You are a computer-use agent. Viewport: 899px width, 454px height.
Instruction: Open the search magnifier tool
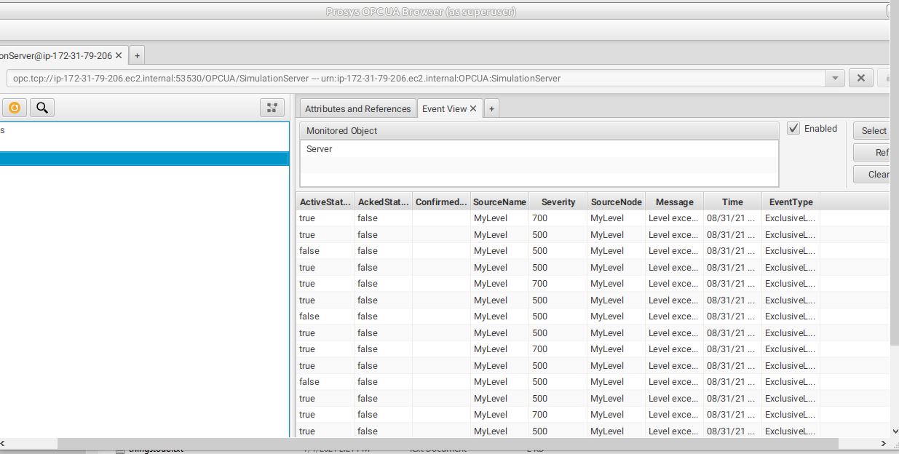tap(42, 108)
